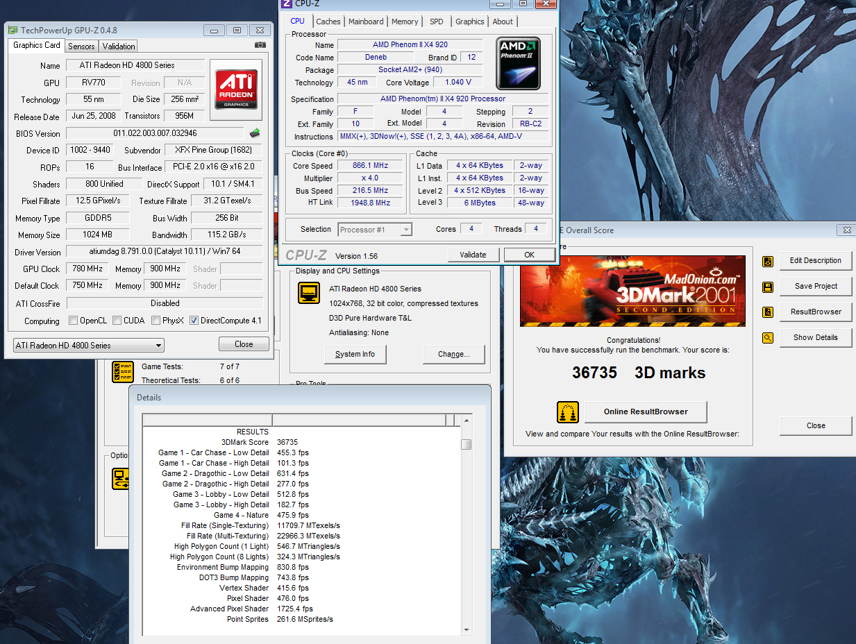Click the Edit Description button
Viewport: 856px width, 644px height.
[816, 260]
